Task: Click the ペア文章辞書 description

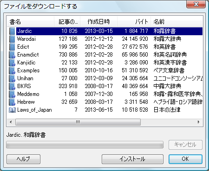Action: coord(169,70)
